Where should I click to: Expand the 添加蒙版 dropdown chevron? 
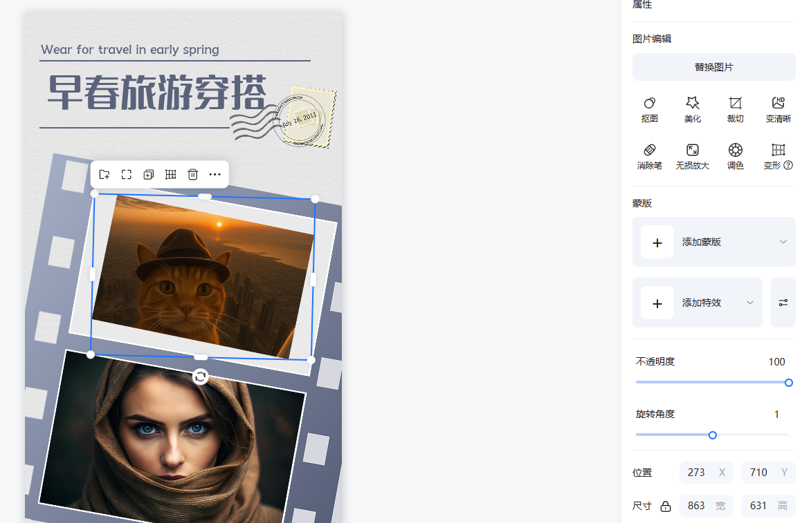(x=783, y=242)
